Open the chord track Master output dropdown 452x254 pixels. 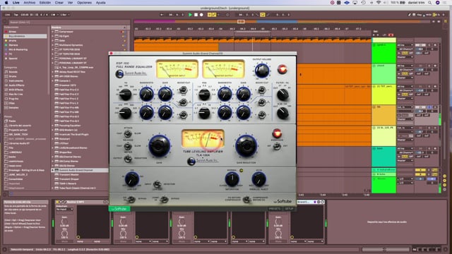pos(405,78)
